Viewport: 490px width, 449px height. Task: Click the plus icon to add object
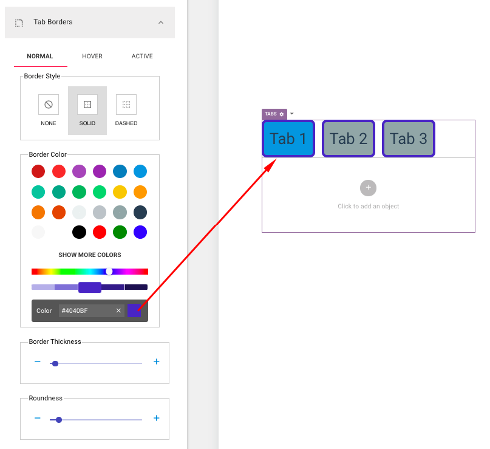[368, 188]
